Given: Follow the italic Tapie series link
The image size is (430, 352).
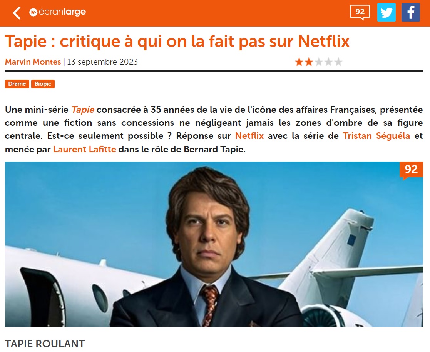Looking at the screenshot, I should pyautogui.click(x=83, y=110).
